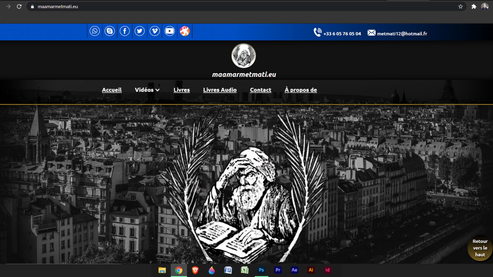Click the Chrome taskbar icon
This screenshot has height=277, width=493.
(179, 270)
